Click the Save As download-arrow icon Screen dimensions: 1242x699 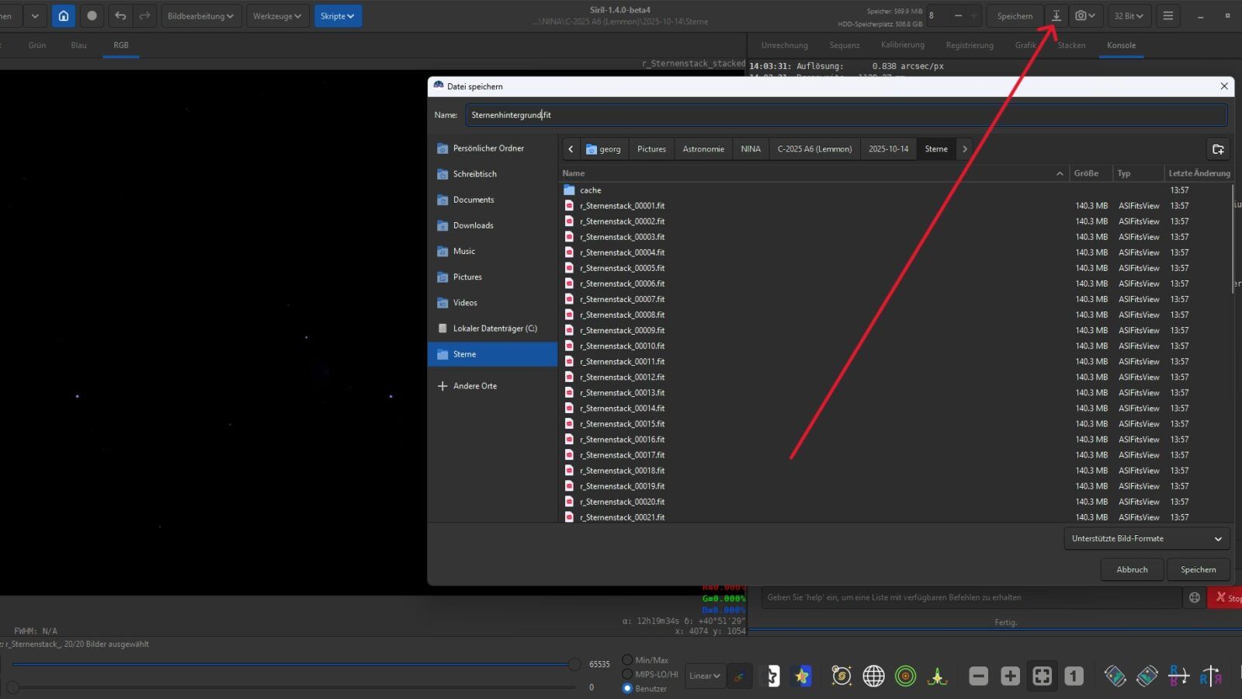coord(1056,16)
